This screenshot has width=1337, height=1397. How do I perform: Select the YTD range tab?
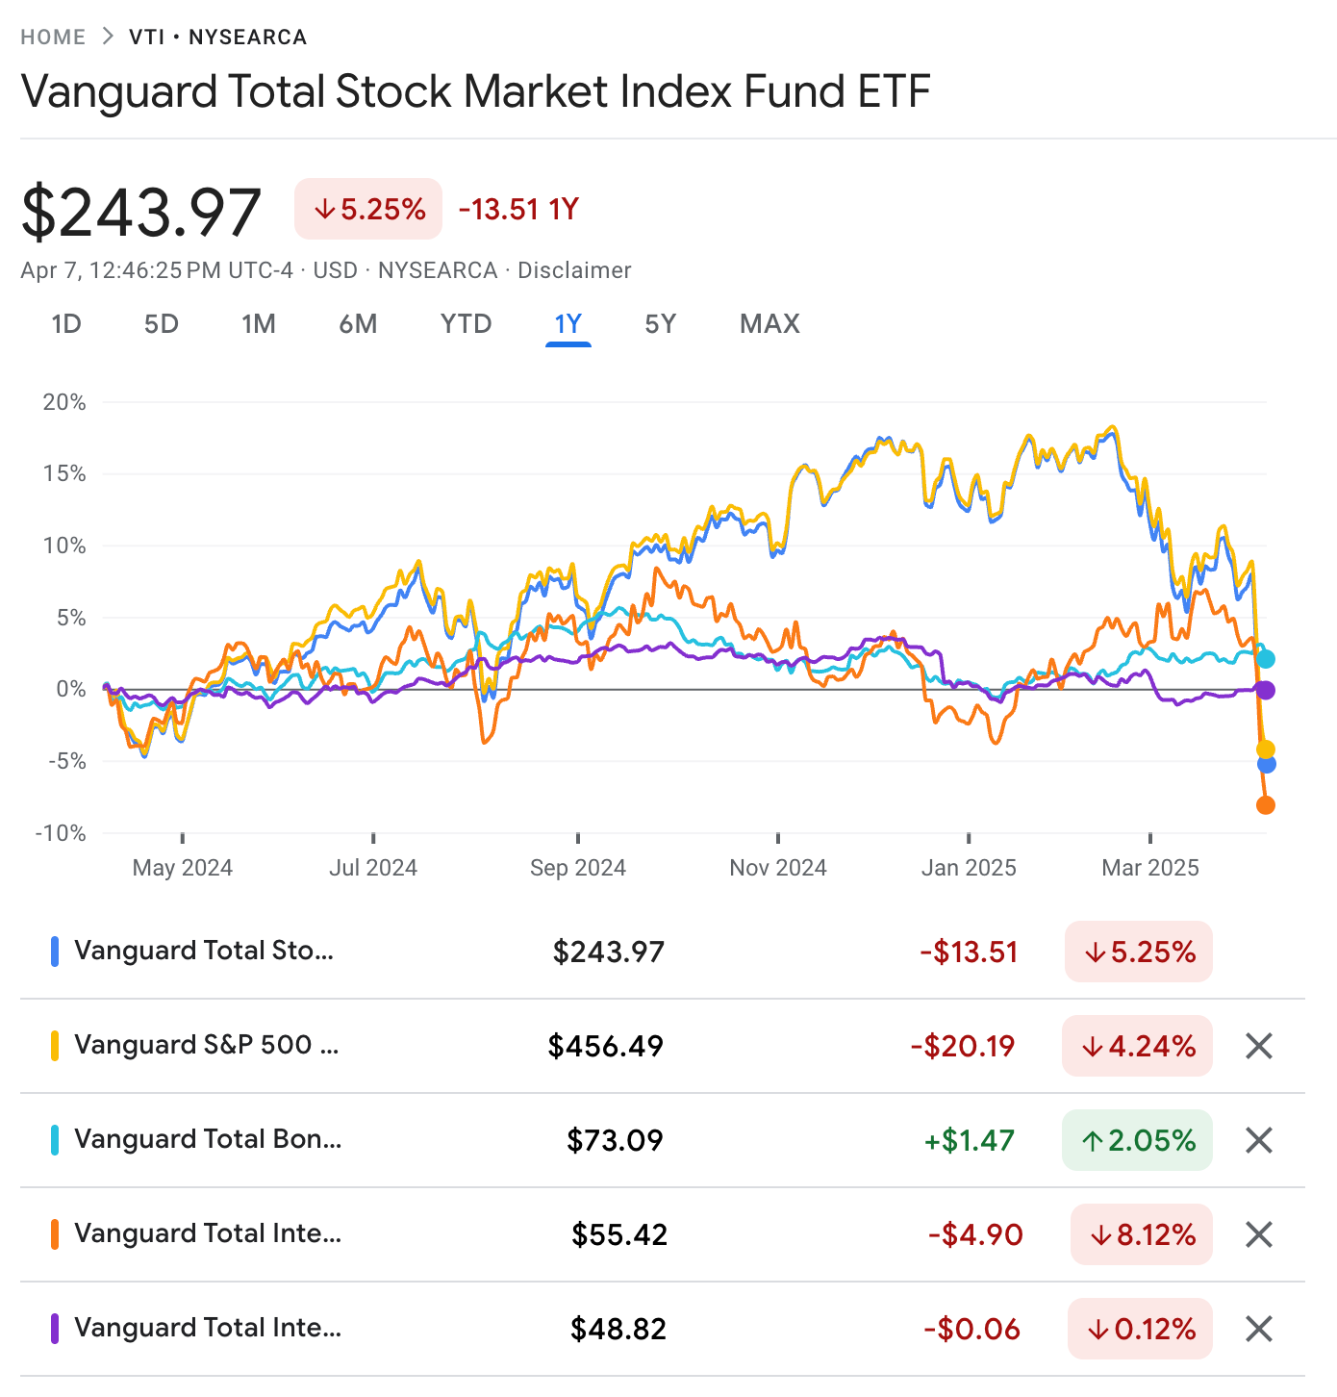(x=467, y=324)
